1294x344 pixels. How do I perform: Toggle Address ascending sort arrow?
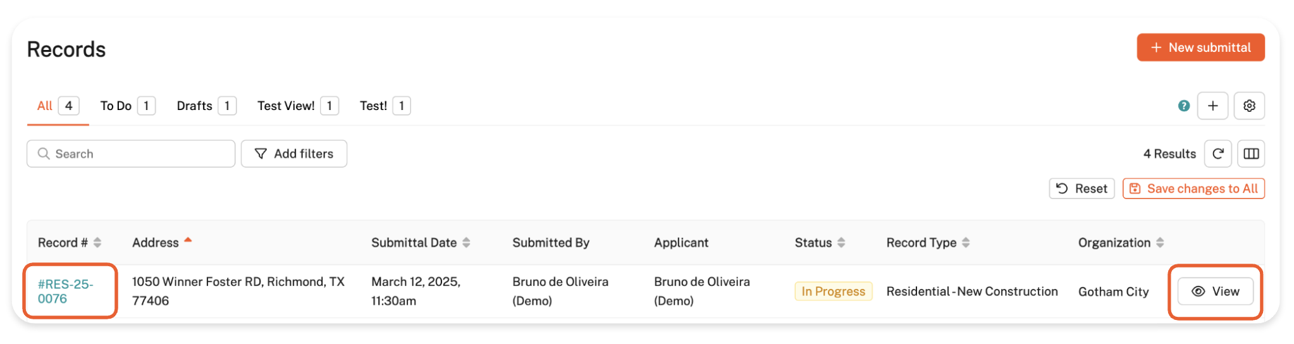tap(188, 241)
